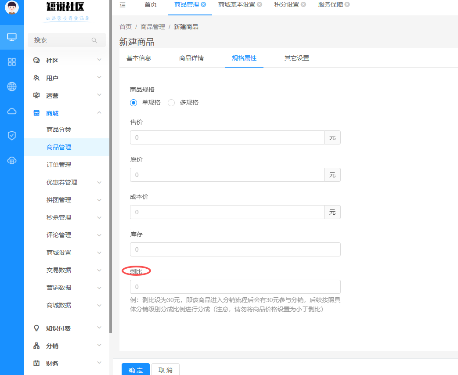Image resolution: width=458 pixels, height=375 pixels.
Task: Expand the 评论管理 submenu chevron
Action: (x=99, y=235)
